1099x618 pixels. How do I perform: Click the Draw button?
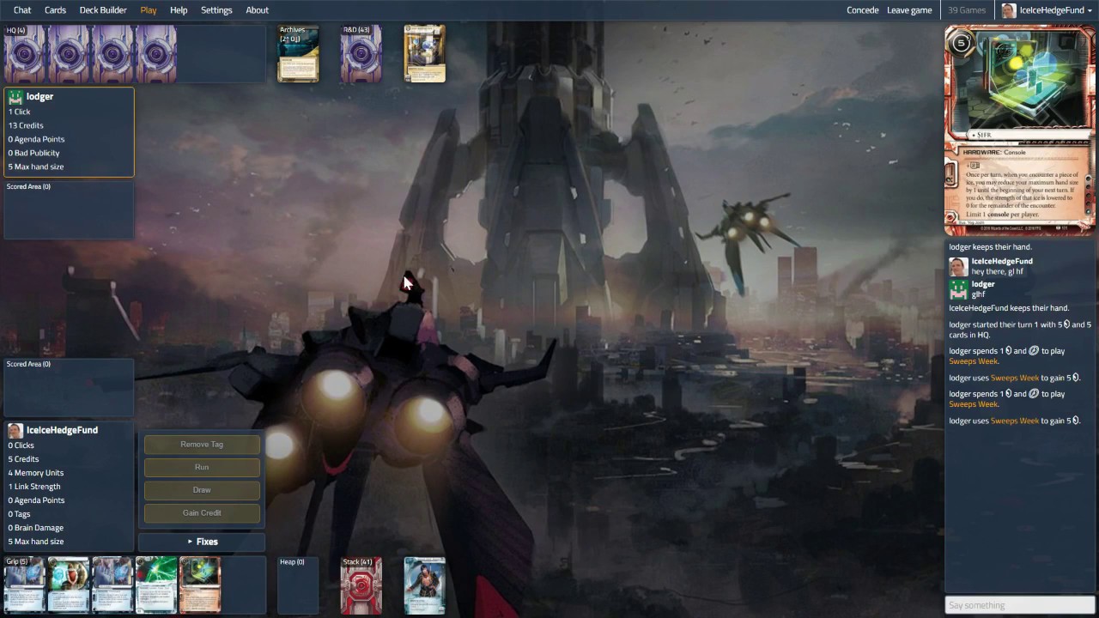[x=202, y=490]
